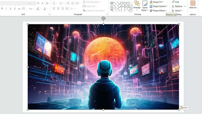
Task: Select Justify paragraph alignment
Action: [x=67, y=9]
